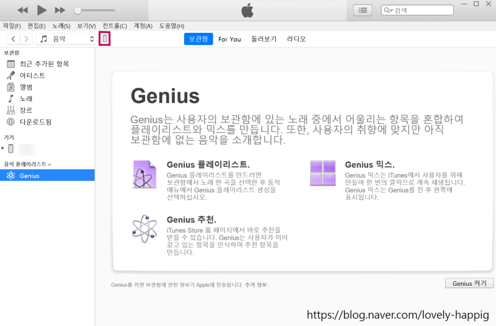The image size is (496, 326).
Task: Open the 편집(E) menu
Action: coord(37,26)
